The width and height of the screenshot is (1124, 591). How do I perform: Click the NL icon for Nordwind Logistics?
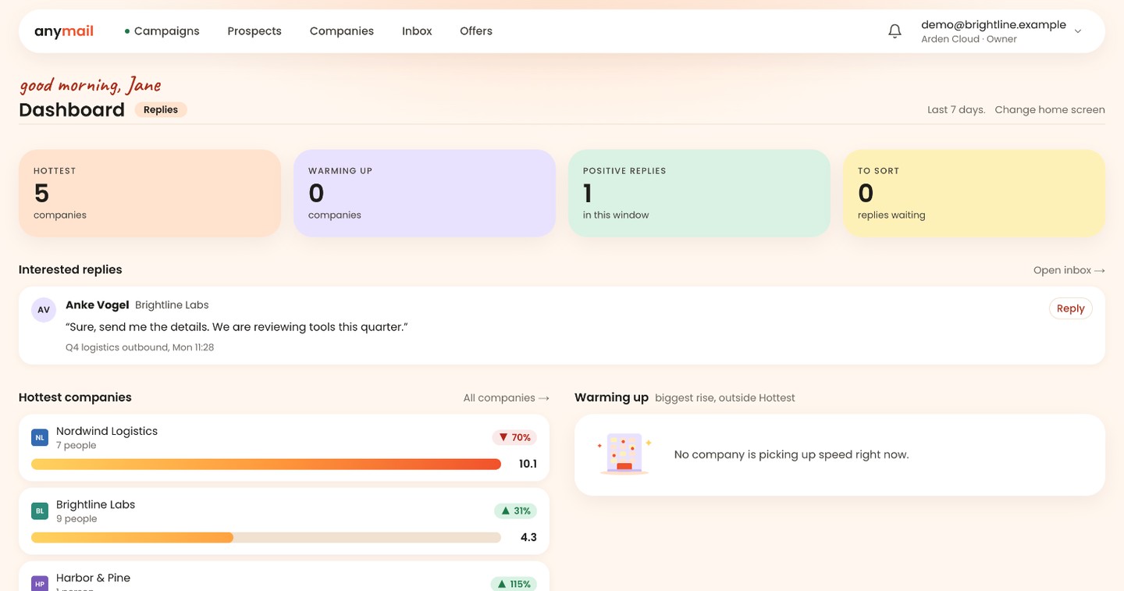pos(40,438)
